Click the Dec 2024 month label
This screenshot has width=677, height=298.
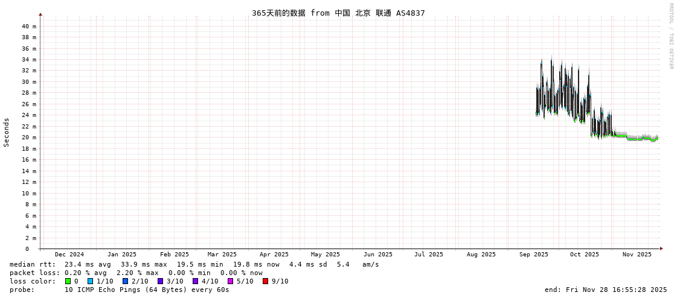(x=69, y=255)
